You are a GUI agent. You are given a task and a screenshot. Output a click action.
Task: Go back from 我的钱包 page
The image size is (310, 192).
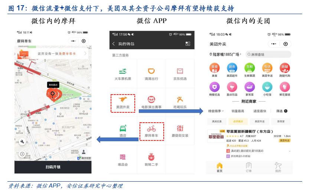coord(114,44)
